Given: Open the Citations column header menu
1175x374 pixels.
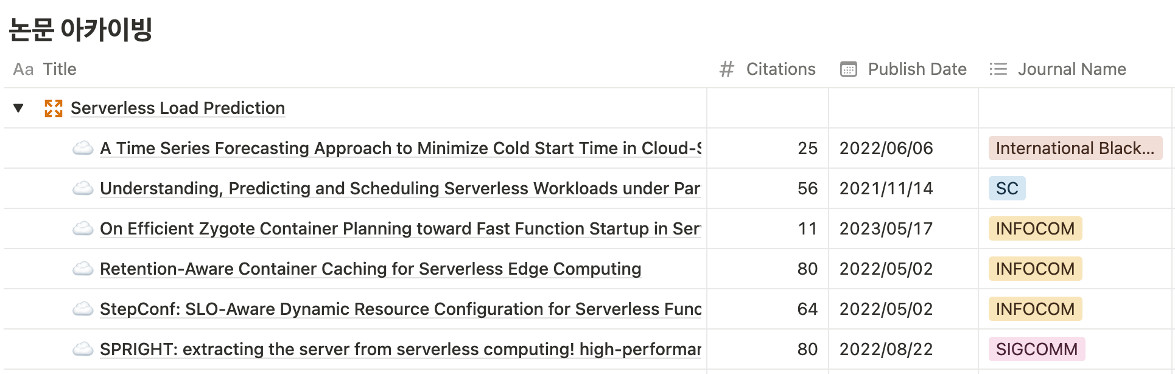Looking at the screenshot, I should [767, 69].
